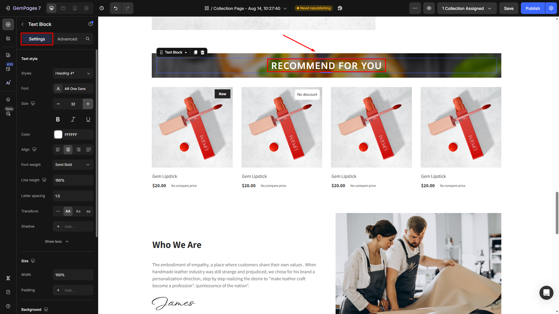The width and height of the screenshot is (559, 314).
Task: Open the 1 Collection Assigned dropdown
Action: [x=467, y=8]
